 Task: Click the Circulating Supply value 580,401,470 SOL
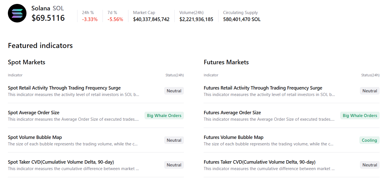pyautogui.click(x=242, y=19)
